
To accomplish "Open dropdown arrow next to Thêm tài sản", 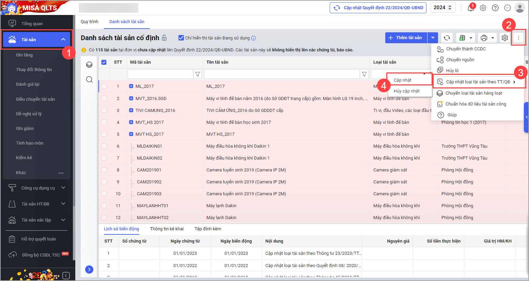I will (x=433, y=38).
